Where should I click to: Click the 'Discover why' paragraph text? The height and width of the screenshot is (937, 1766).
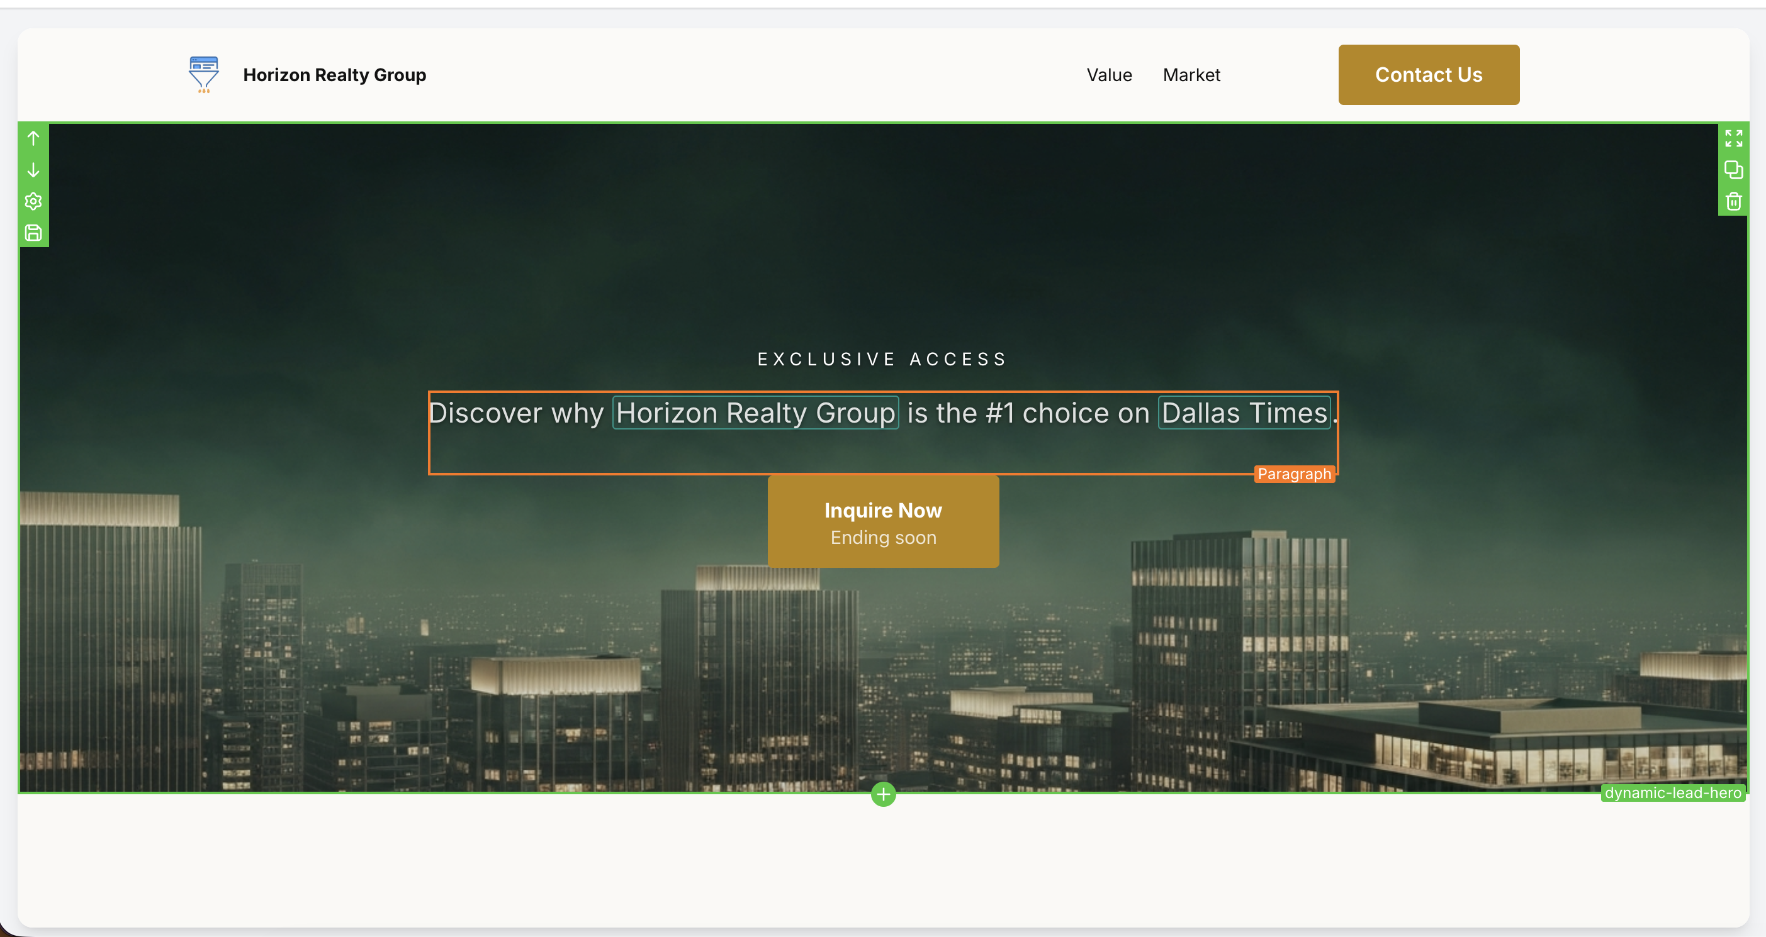pyautogui.click(x=516, y=413)
